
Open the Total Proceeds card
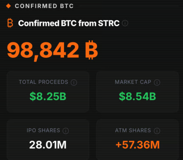[x=48, y=92]
